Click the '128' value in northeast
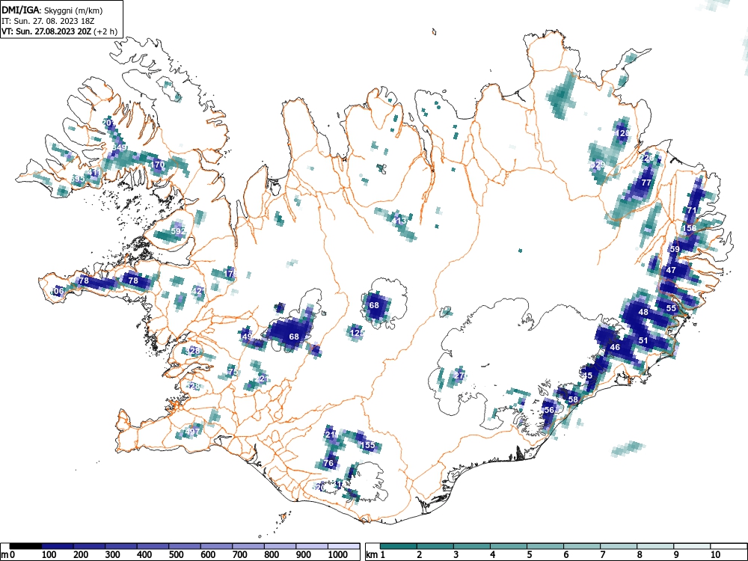The image size is (748, 561). 623,134
